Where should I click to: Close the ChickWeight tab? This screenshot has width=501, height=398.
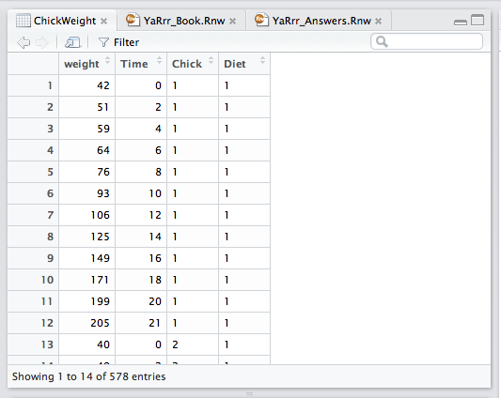(103, 22)
